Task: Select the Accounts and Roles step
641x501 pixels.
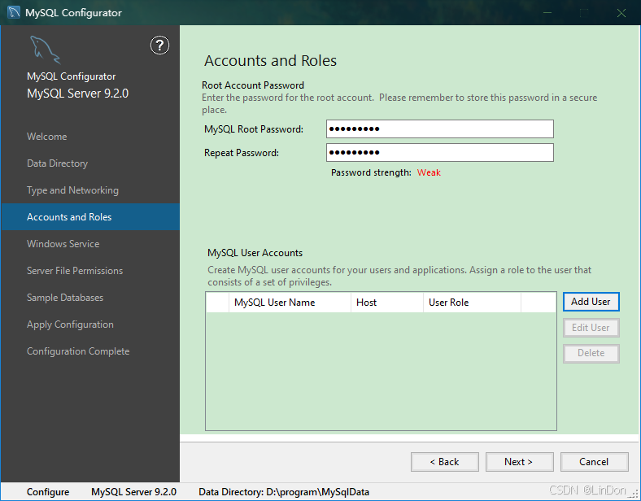Action: pos(90,217)
